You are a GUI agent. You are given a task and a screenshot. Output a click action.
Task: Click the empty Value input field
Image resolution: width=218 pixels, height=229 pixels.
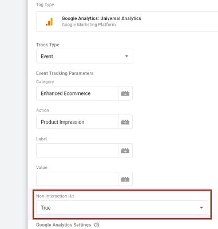point(77,179)
